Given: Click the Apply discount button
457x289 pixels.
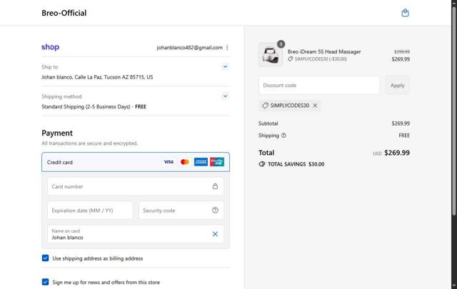Looking at the screenshot, I should (x=397, y=86).
